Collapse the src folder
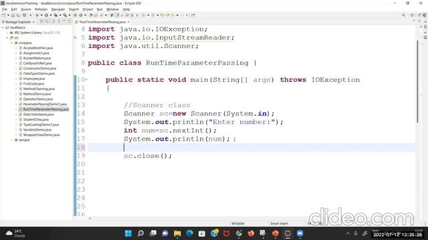This screenshot has width=428, height=240. point(7,38)
